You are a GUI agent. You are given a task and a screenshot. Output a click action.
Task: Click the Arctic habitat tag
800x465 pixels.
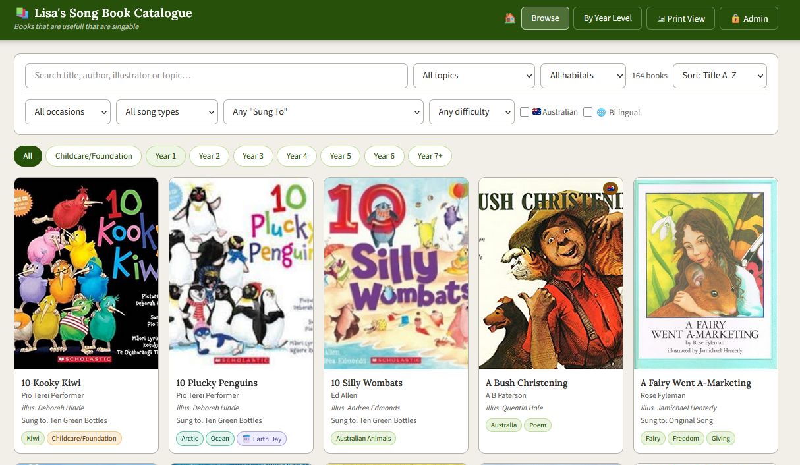190,439
